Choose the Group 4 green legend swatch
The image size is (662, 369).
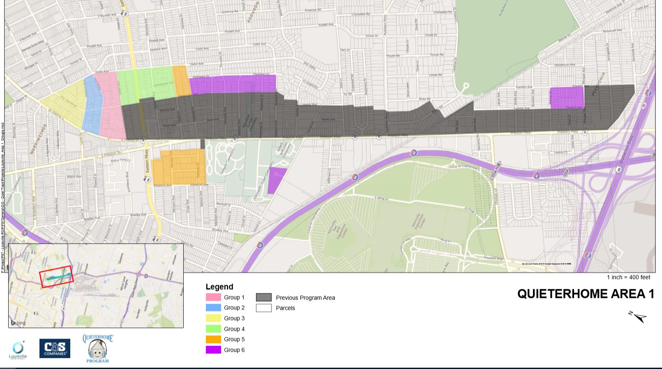tap(213, 329)
